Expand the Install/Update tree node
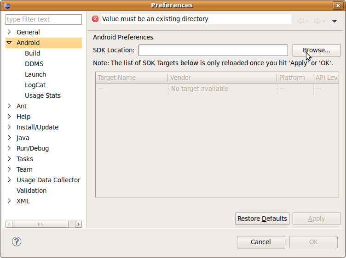 point(9,127)
